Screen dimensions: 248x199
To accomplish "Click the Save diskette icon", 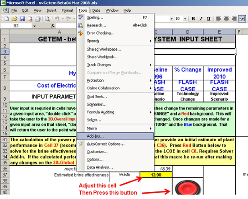I will [22, 19].
